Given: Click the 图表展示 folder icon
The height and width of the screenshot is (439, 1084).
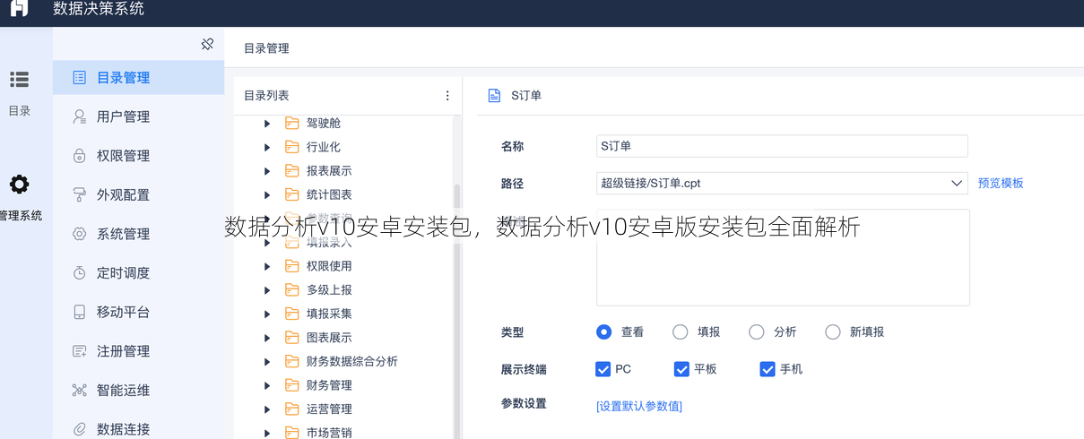Looking at the screenshot, I should [x=291, y=338].
